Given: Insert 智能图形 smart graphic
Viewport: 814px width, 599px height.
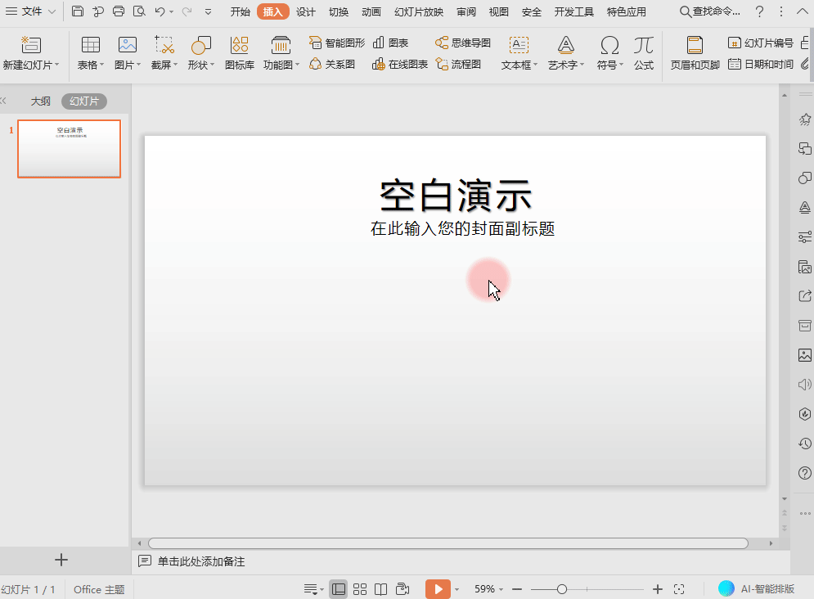Looking at the screenshot, I should pos(337,43).
